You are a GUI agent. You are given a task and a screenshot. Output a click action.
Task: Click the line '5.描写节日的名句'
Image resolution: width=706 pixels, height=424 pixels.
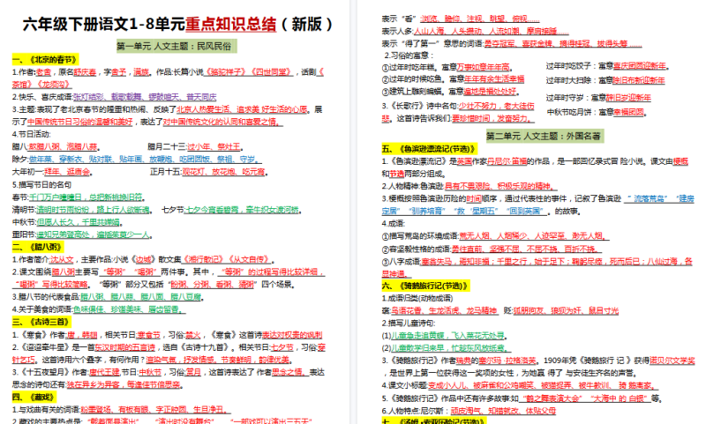[x=41, y=184]
